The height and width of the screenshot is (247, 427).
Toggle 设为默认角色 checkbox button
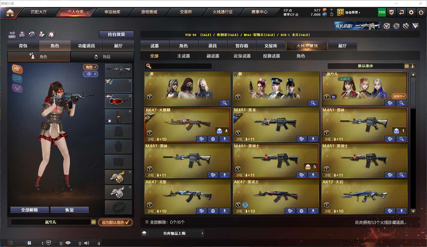pyautogui.click(x=115, y=222)
